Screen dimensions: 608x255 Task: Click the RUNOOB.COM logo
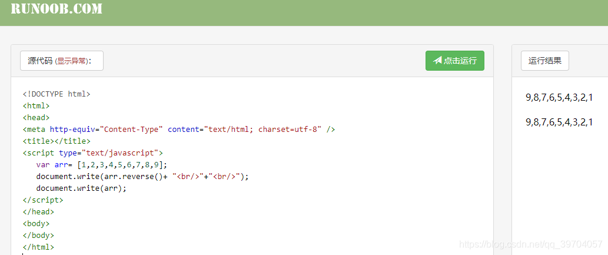click(x=57, y=8)
